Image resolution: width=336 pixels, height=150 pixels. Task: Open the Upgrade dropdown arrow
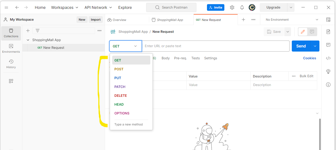pyautogui.click(x=291, y=7)
